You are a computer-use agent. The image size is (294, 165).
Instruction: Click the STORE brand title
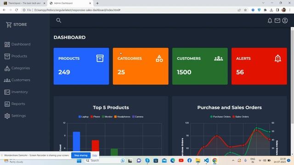click(20, 24)
